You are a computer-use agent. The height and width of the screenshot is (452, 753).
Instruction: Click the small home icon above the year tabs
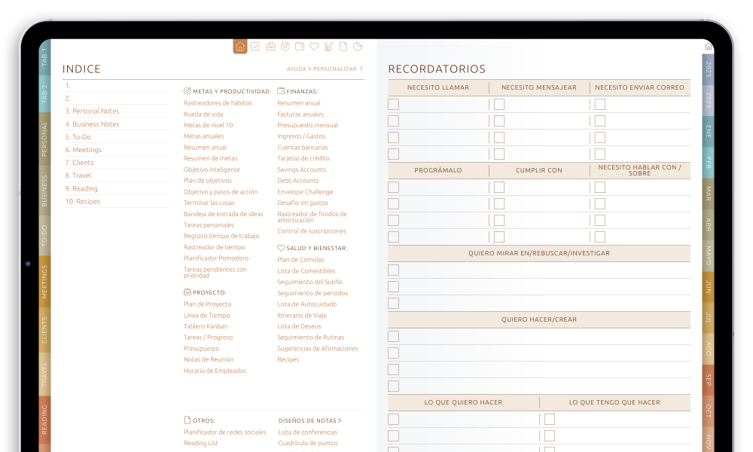point(709,46)
